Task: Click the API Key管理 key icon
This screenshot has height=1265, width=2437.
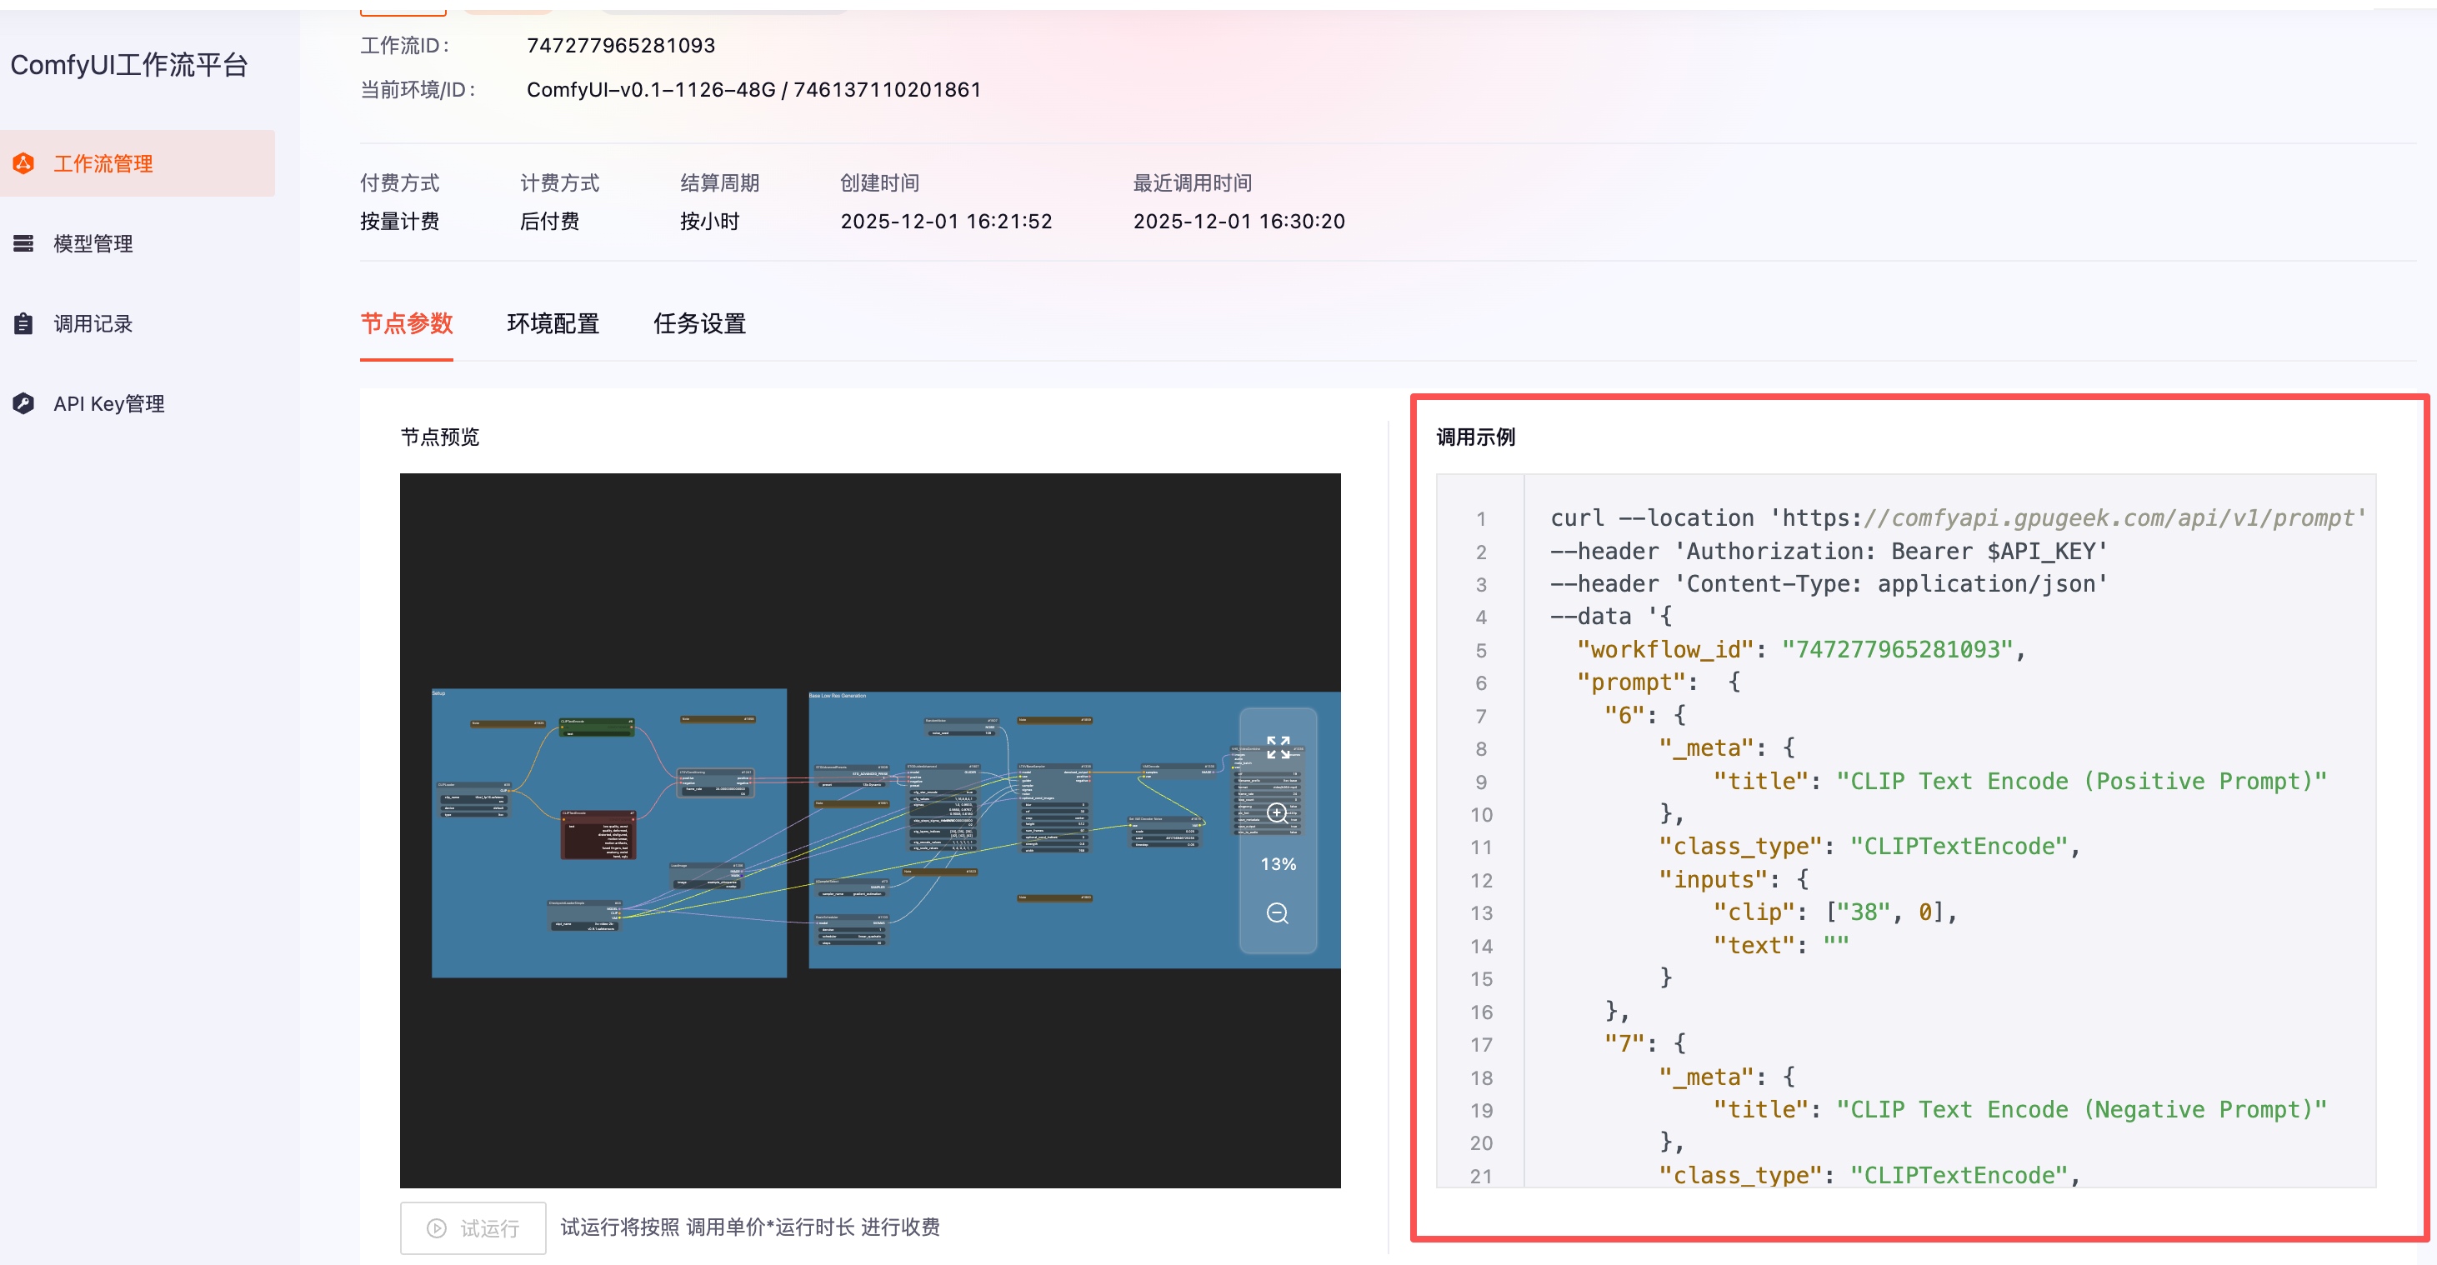Action: pos(23,404)
